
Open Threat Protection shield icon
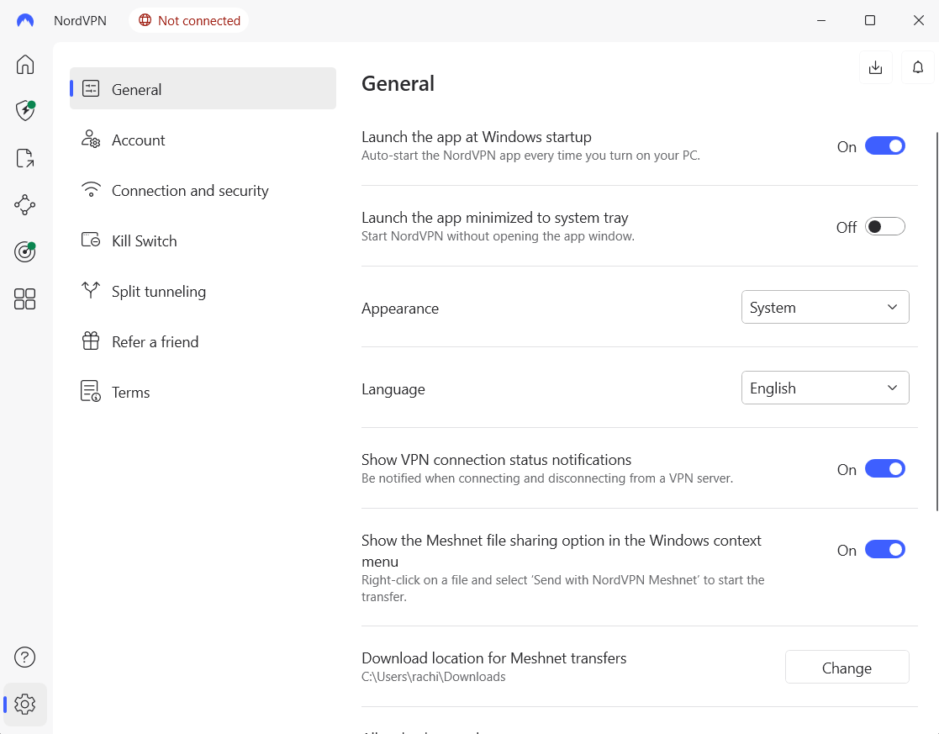click(25, 111)
